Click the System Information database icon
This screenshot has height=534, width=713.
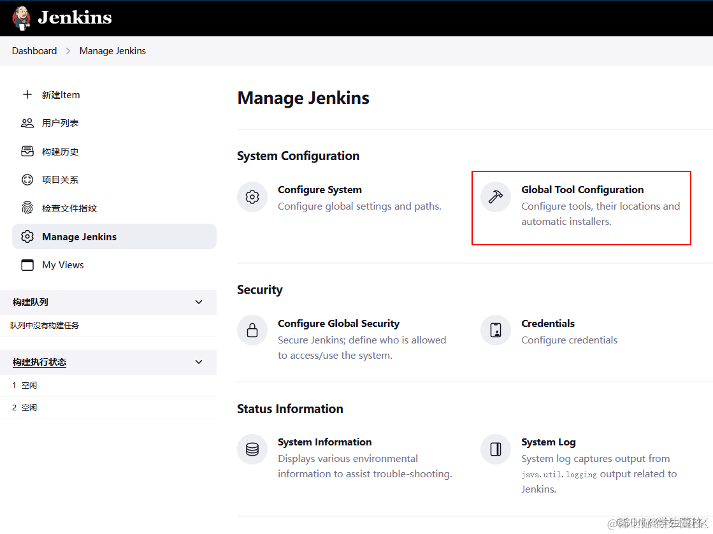(x=252, y=449)
